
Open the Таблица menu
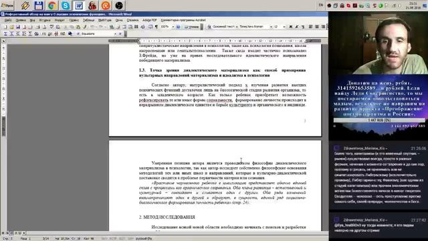89,20
